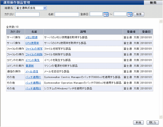Open the CPU使用率 link
This screenshot has height=127, width=163.
pyautogui.click(x=32, y=43)
